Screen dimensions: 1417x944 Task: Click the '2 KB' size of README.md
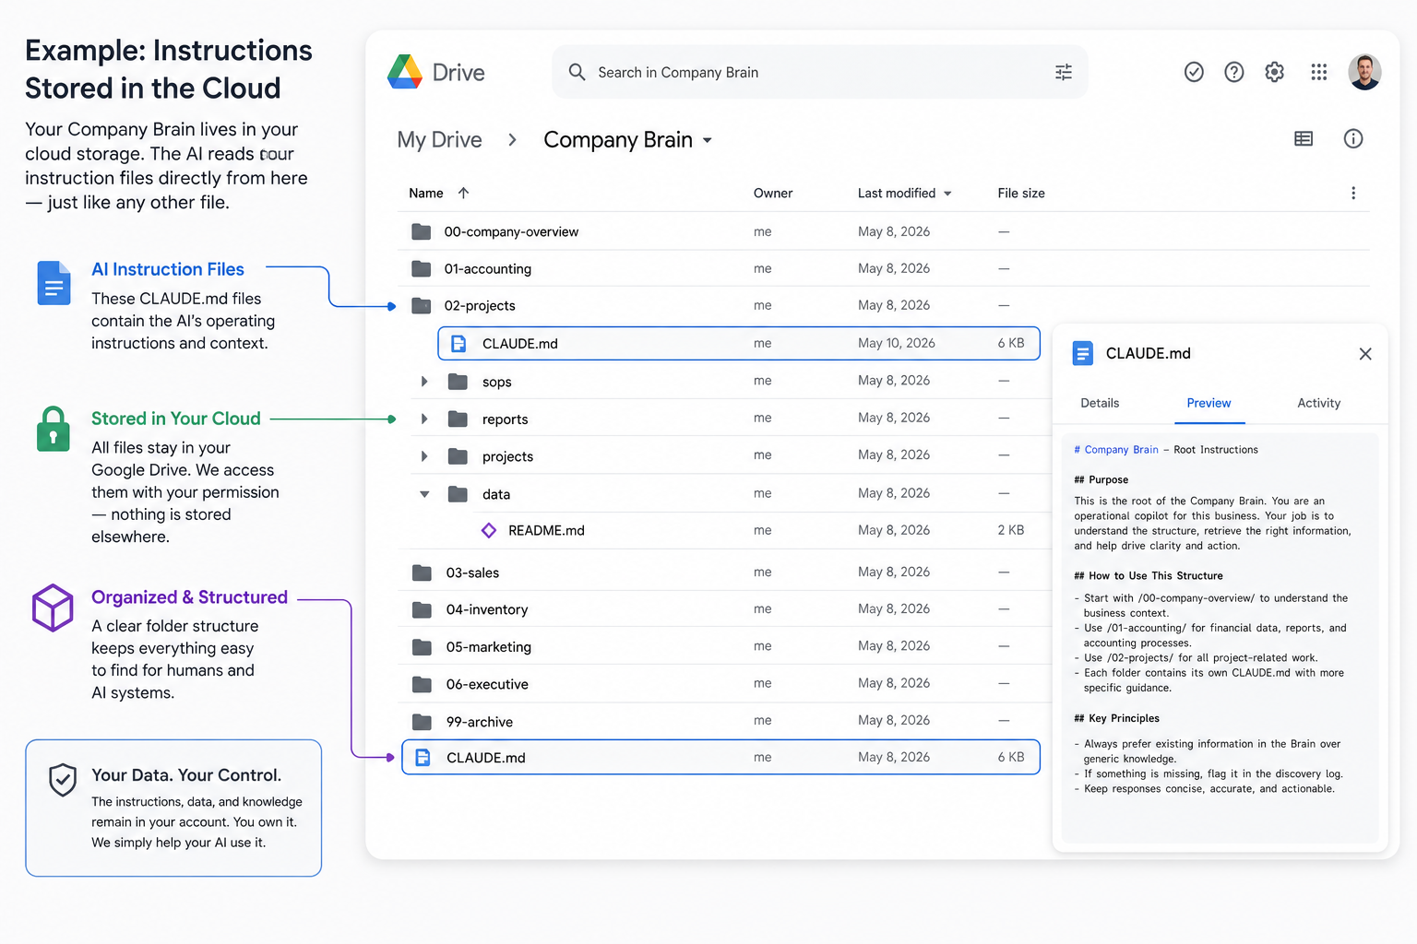pyautogui.click(x=1011, y=530)
